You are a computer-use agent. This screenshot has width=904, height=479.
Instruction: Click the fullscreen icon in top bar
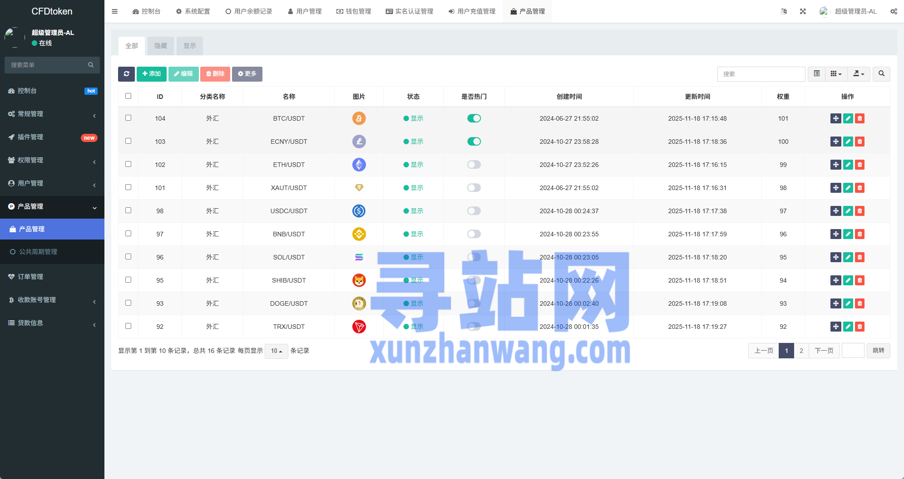click(x=803, y=11)
